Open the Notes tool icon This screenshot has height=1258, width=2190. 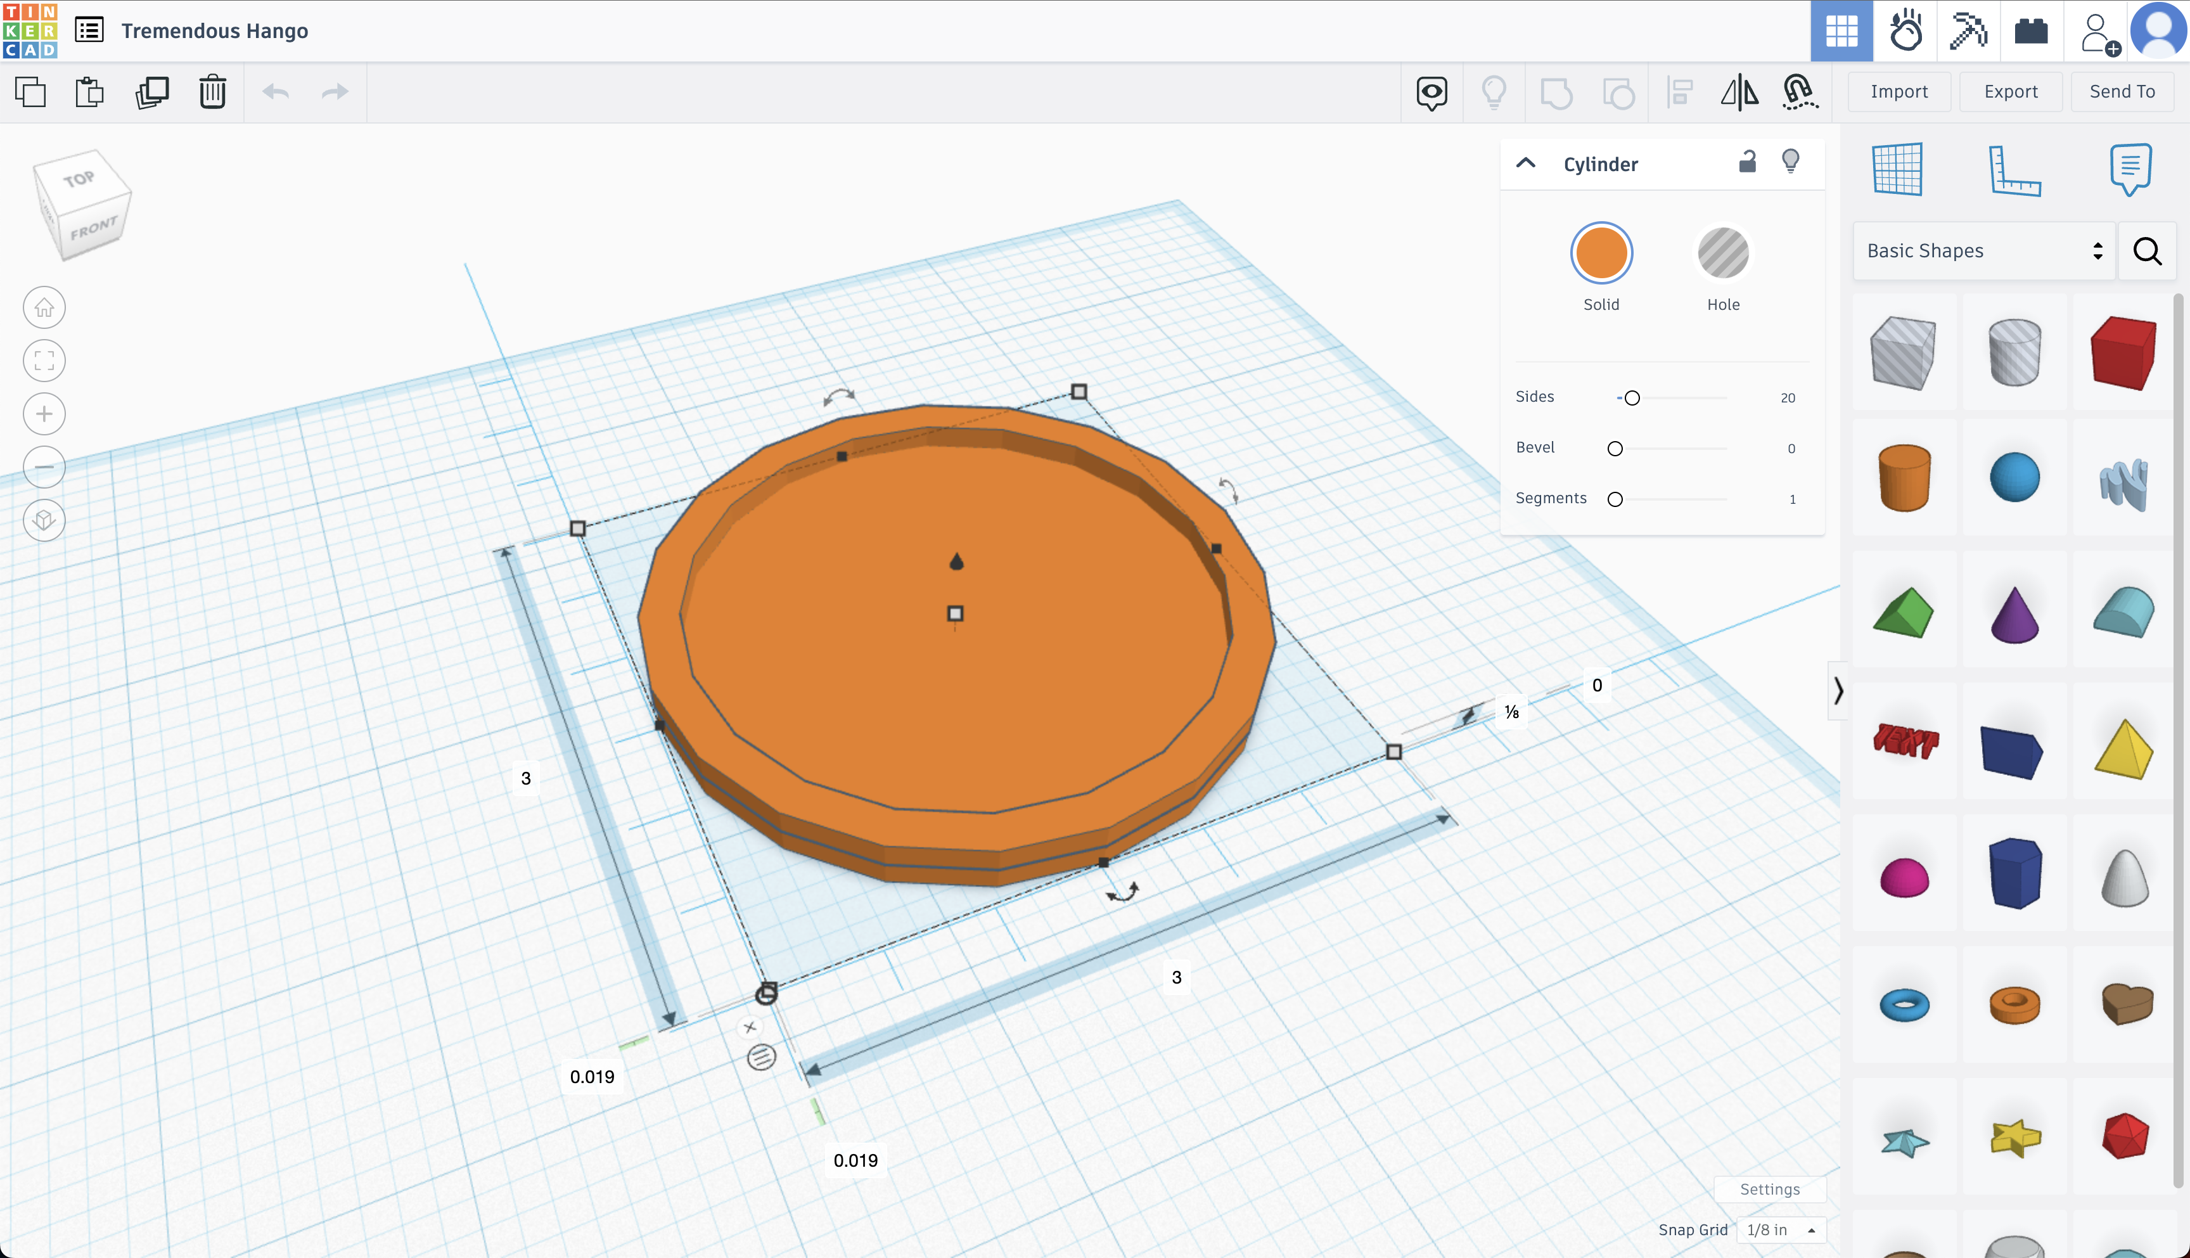coord(2130,169)
